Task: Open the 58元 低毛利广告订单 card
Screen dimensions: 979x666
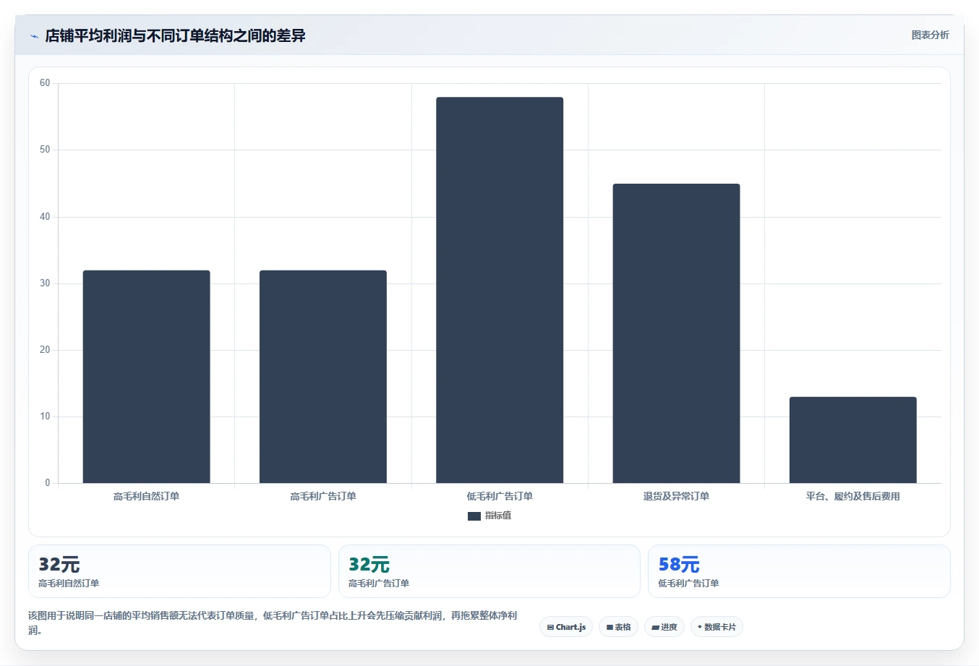Action: click(x=799, y=571)
